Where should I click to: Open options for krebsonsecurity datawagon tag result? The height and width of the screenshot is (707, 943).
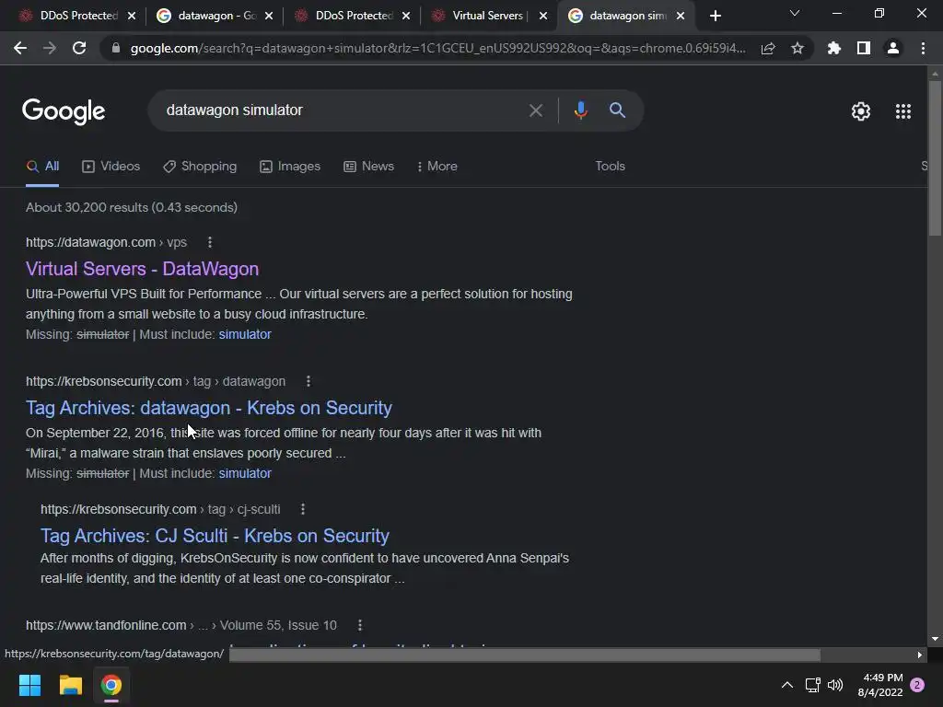click(308, 381)
